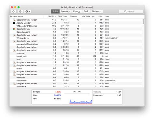Select Chrome Helper icon on PID 1300 row
154x120 pixels.
pos(14,84)
